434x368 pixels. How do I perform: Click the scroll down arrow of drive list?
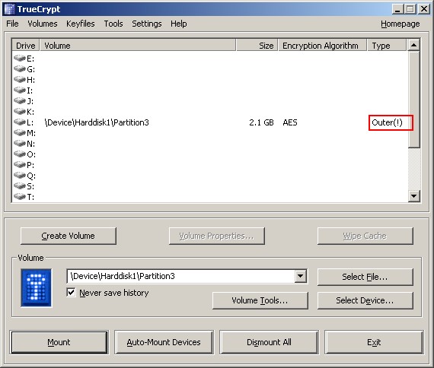coord(413,196)
